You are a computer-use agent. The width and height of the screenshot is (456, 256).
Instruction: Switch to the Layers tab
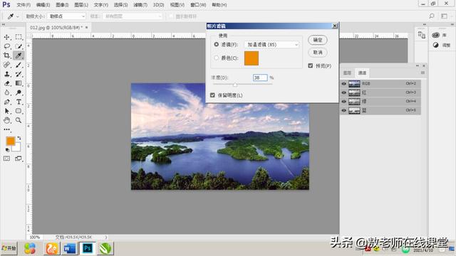pos(347,73)
